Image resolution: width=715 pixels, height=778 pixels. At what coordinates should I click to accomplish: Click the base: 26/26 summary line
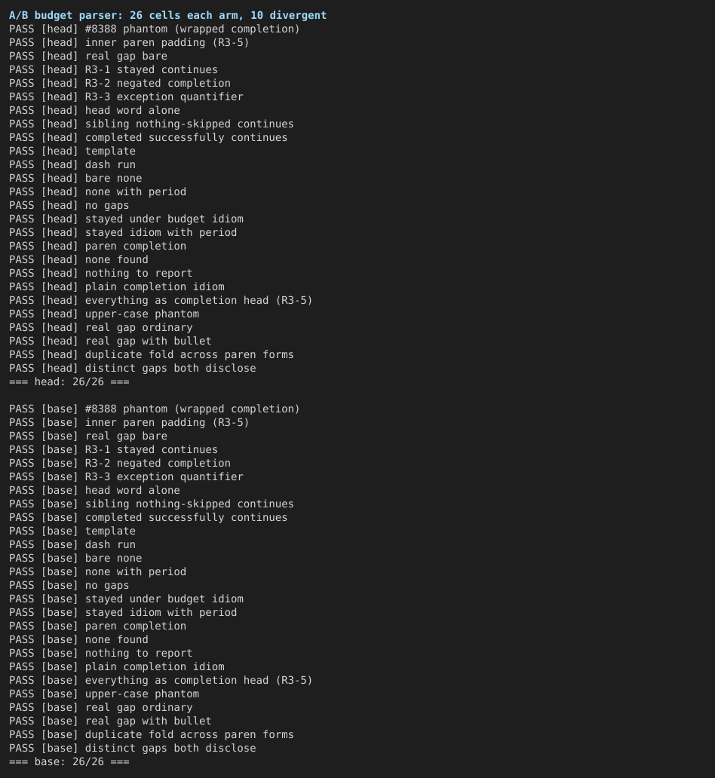click(x=69, y=761)
